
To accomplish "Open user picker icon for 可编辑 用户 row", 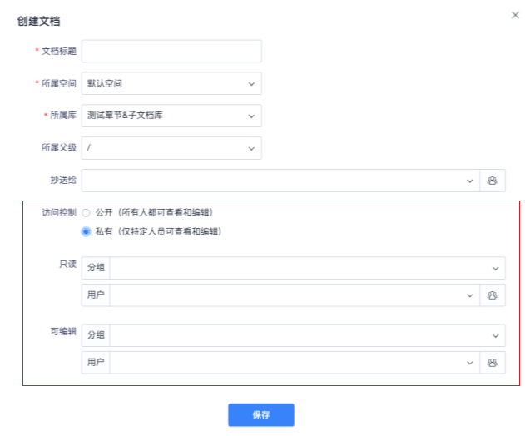I will [493, 363].
